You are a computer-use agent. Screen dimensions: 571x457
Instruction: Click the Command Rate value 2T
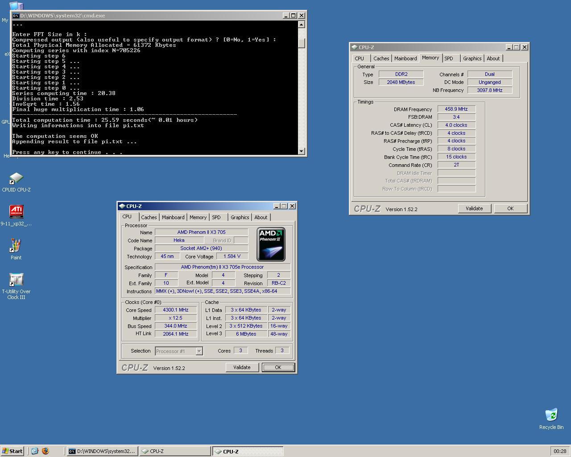(x=456, y=165)
